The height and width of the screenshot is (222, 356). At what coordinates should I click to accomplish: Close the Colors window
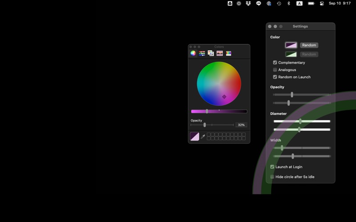[x=191, y=47]
